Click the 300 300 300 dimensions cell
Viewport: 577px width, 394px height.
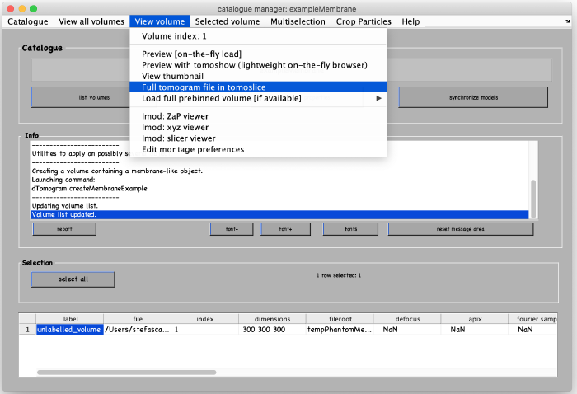pyautogui.click(x=272, y=330)
